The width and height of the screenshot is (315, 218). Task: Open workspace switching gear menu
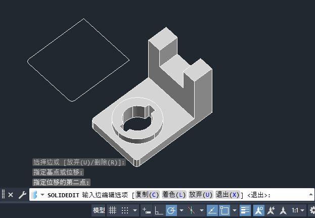point(312,210)
